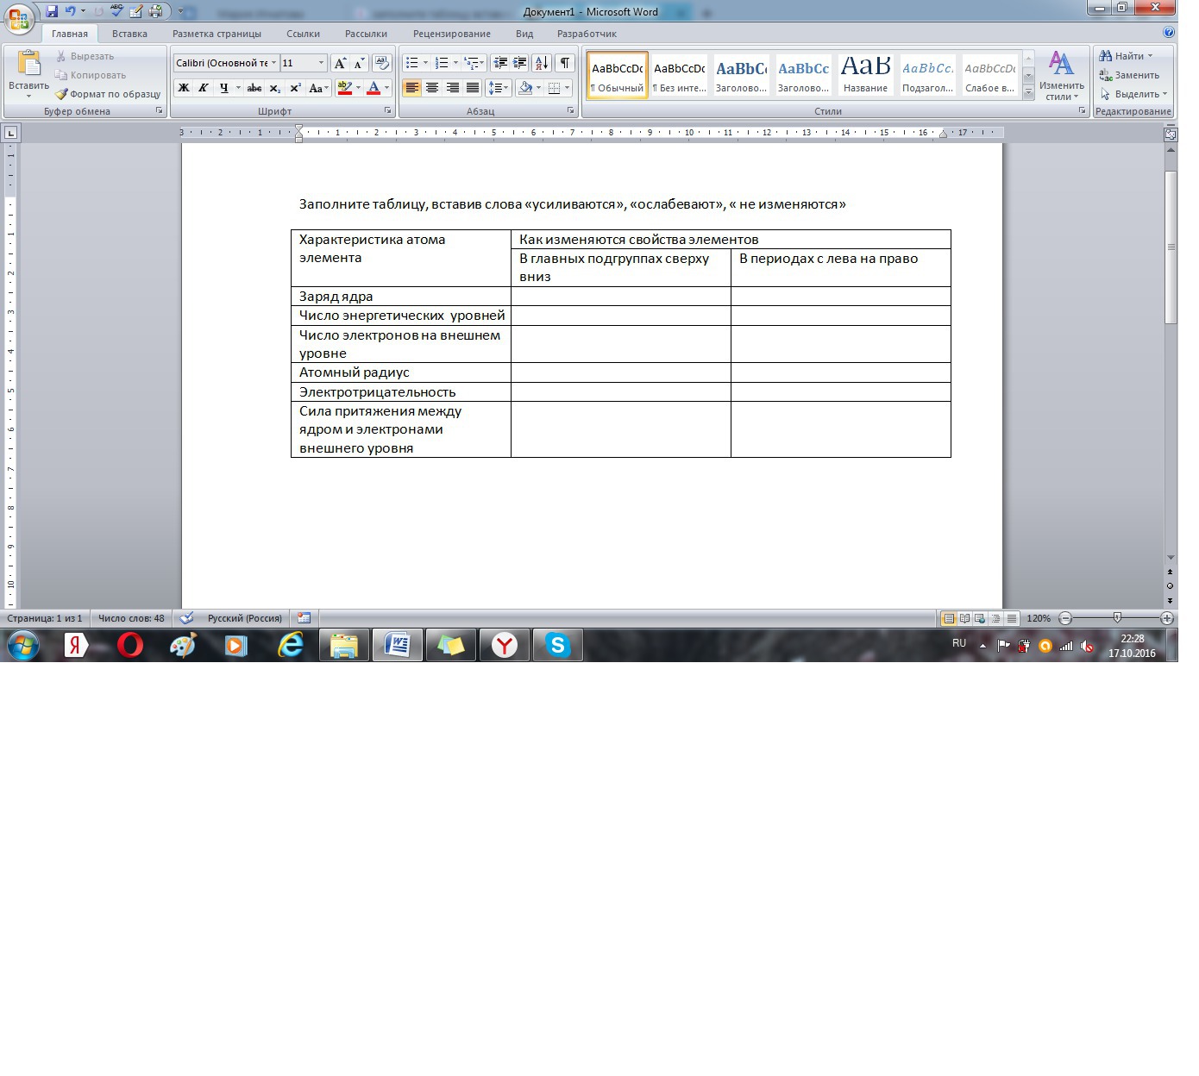Viewport: 1199px width, 1076px height.
Task: Expand the Styles gallery more arrow
Action: [1028, 93]
